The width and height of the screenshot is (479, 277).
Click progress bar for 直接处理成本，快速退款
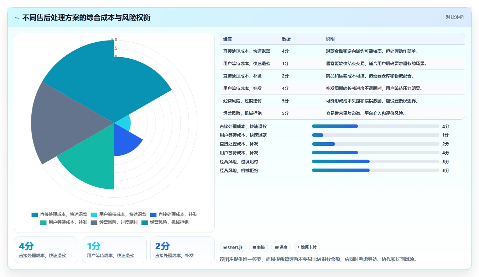coord(376,126)
